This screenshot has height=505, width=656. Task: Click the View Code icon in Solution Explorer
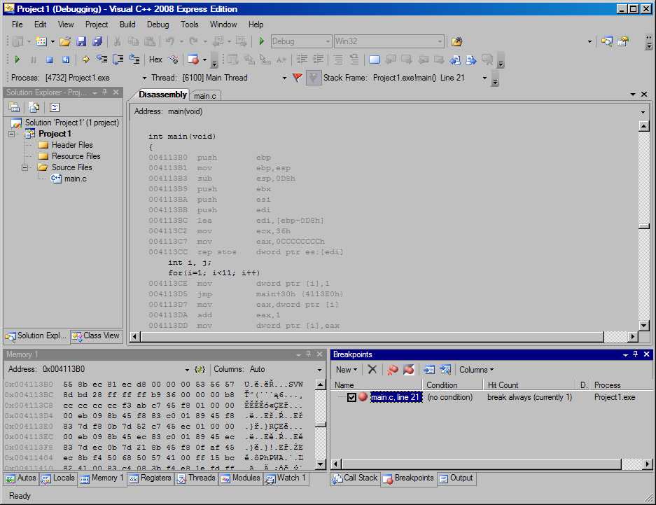tap(55, 108)
